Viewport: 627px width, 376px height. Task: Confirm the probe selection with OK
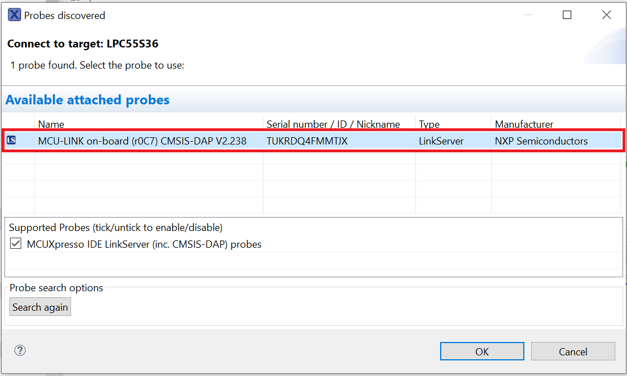[x=482, y=351]
